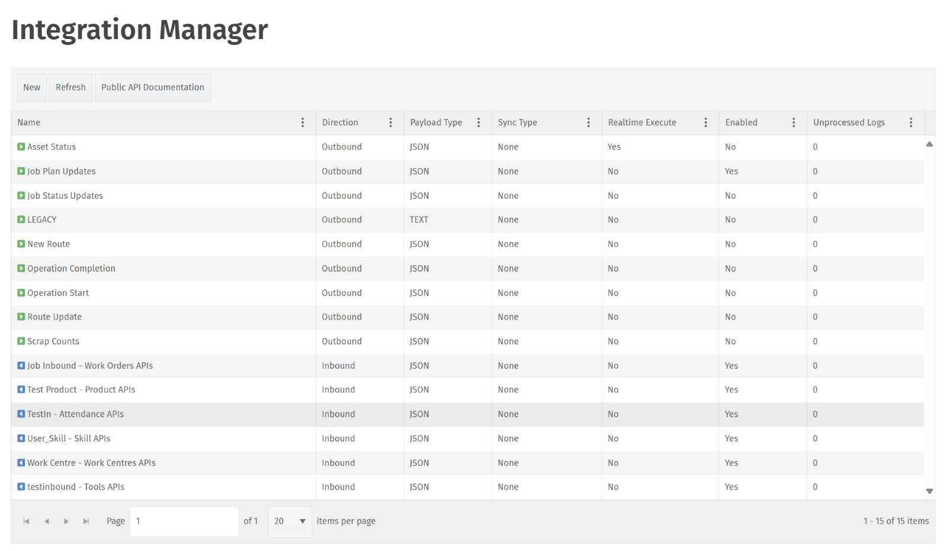Click the Refresh button

click(x=71, y=88)
